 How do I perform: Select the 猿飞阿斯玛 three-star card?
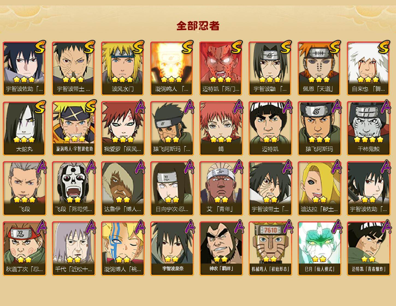tap(319, 128)
